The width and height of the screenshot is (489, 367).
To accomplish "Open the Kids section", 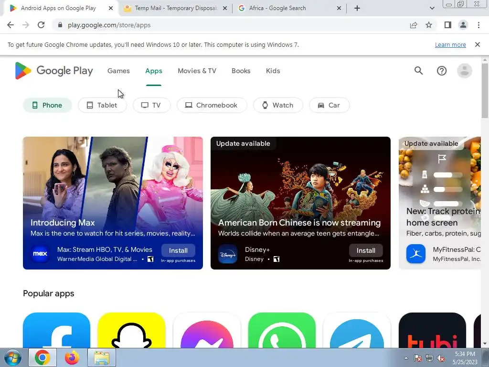I will coord(273,71).
